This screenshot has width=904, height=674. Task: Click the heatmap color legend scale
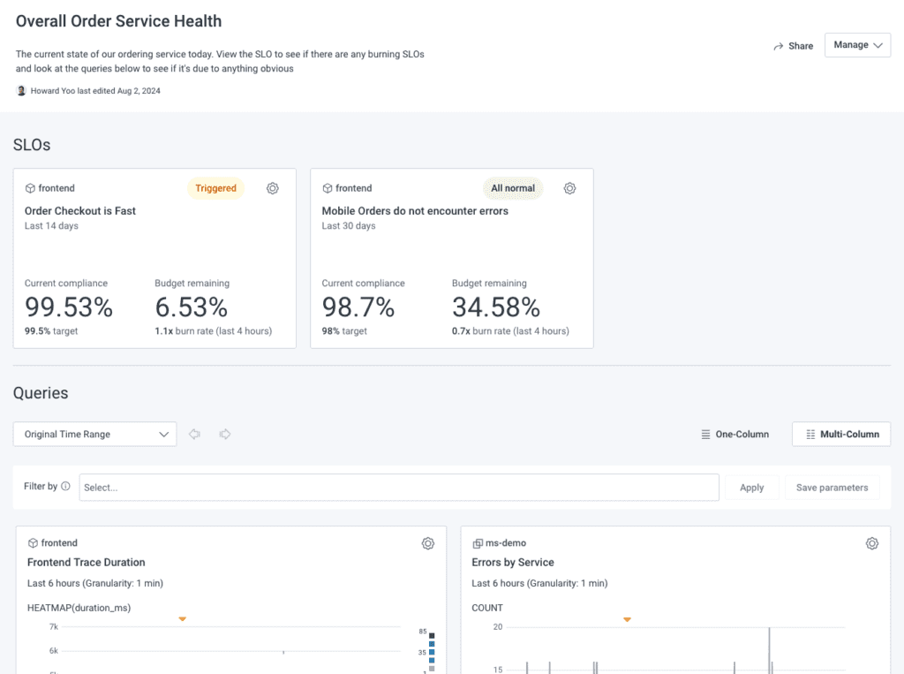(432, 653)
